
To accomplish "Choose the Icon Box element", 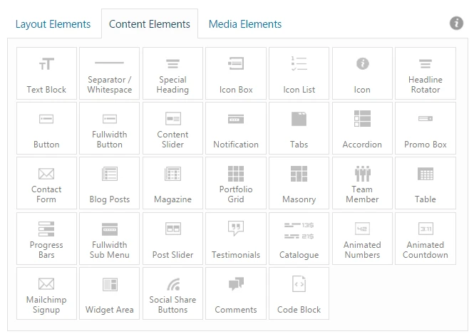I will [236, 73].
